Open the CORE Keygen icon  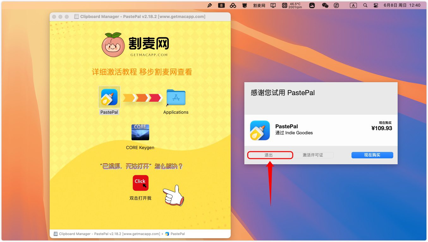(x=140, y=132)
